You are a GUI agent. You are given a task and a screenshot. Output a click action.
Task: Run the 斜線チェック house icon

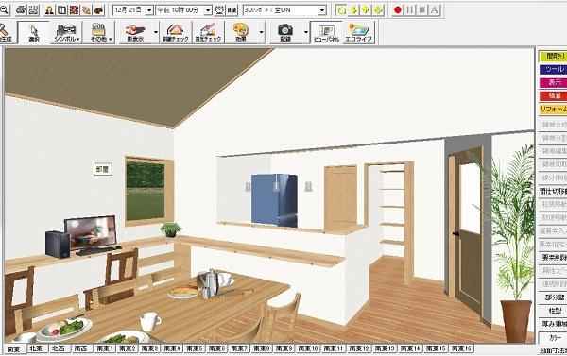176,32
